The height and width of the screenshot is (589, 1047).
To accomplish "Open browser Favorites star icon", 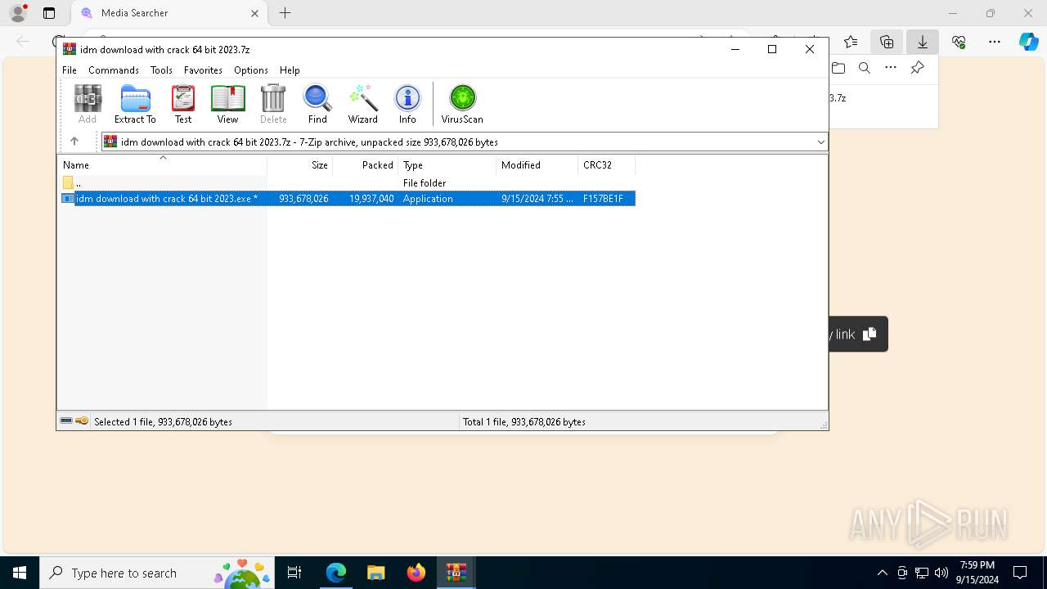I will pos(851,42).
